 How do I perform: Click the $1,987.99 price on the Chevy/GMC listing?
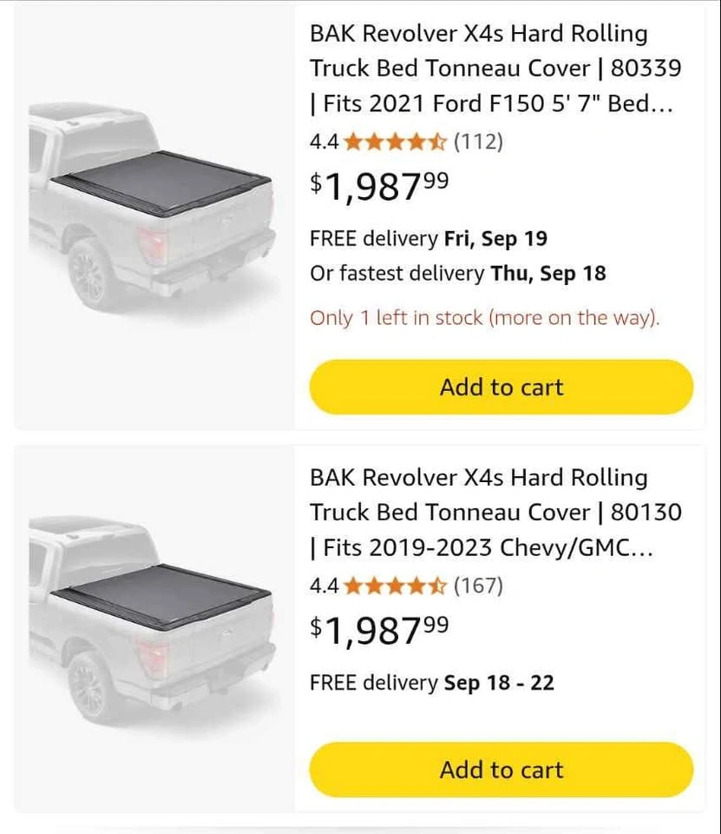380,631
